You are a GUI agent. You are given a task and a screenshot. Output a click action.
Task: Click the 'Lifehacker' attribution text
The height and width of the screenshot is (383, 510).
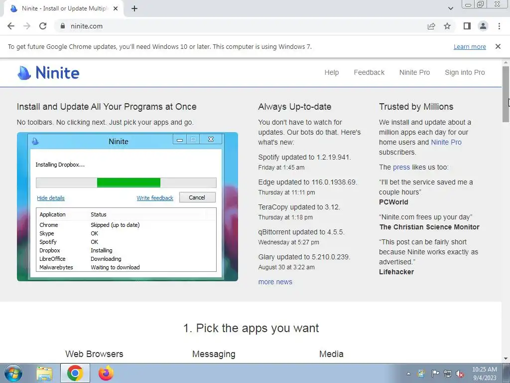pos(396,272)
